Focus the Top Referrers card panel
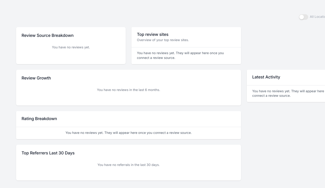325x188 pixels. (x=128, y=174)
